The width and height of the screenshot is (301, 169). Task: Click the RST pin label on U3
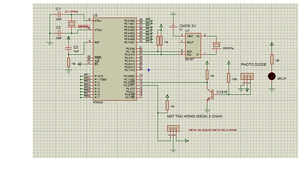tap(97, 42)
